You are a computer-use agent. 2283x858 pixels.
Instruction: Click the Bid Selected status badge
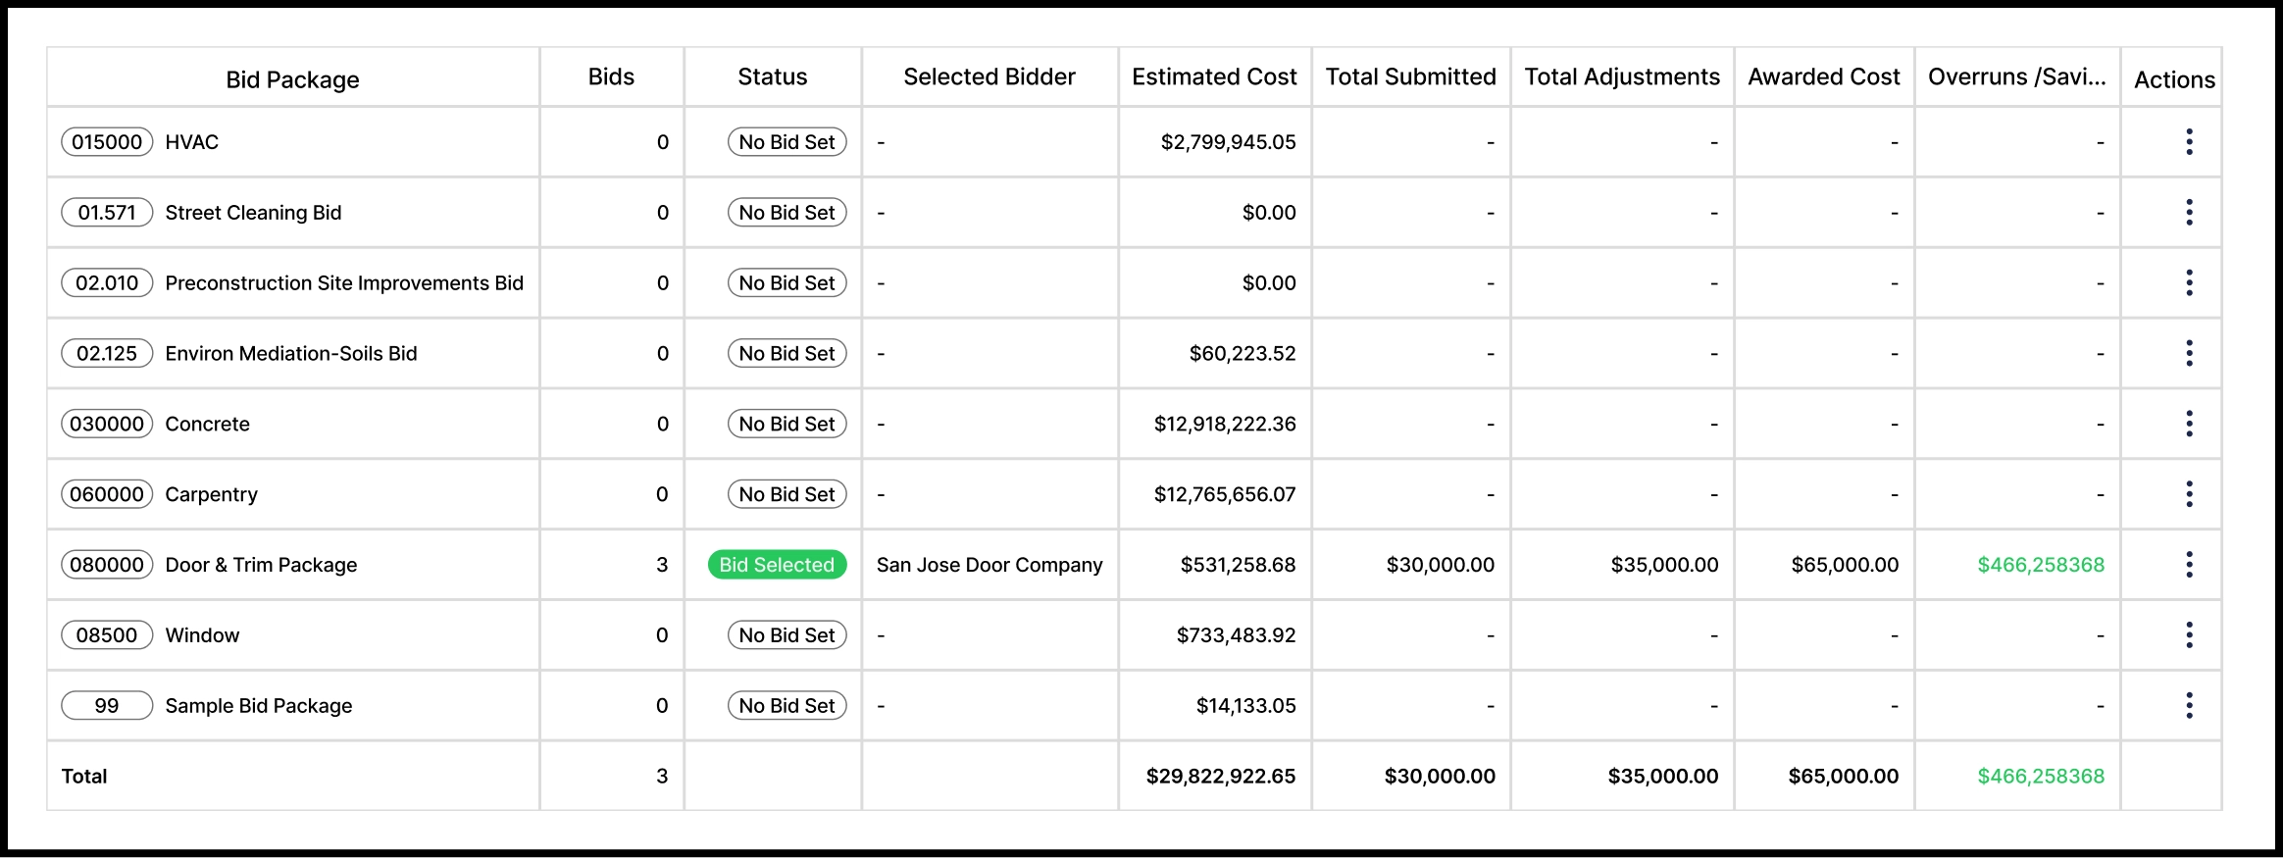[777, 565]
